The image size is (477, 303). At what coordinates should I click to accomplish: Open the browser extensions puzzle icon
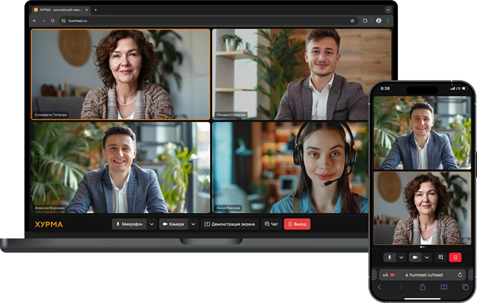(x=365, y=21)
